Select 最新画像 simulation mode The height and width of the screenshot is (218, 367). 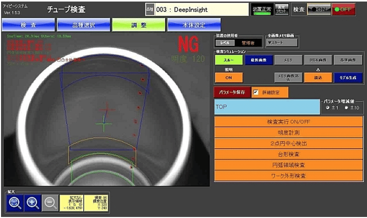[x=259, y=60]
